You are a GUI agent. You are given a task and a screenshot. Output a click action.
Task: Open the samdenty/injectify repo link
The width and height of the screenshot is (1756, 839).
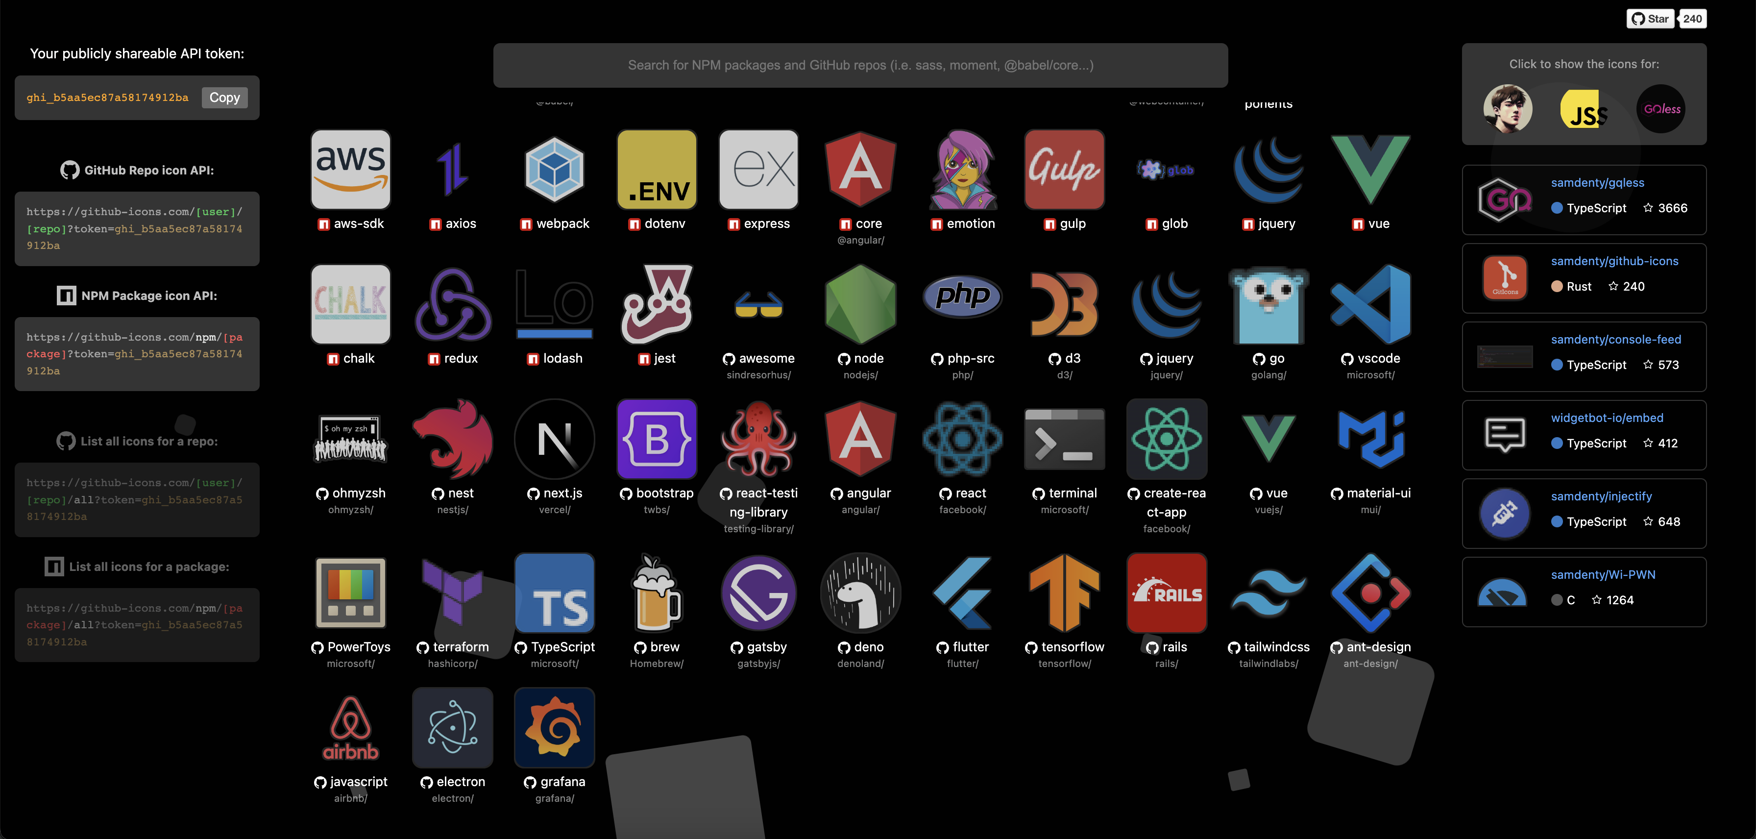click(1601, 496)
